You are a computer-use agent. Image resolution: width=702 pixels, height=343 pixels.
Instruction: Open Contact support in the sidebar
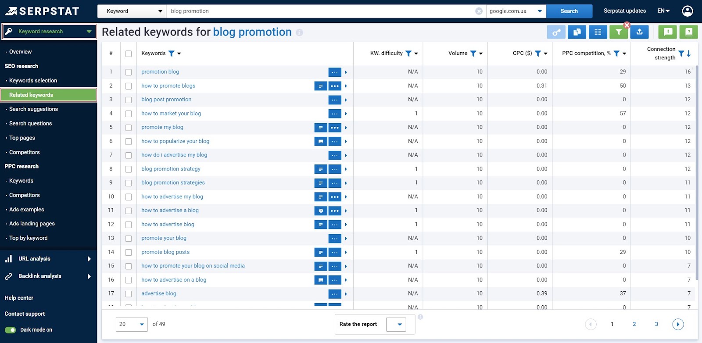pos(25,314)
